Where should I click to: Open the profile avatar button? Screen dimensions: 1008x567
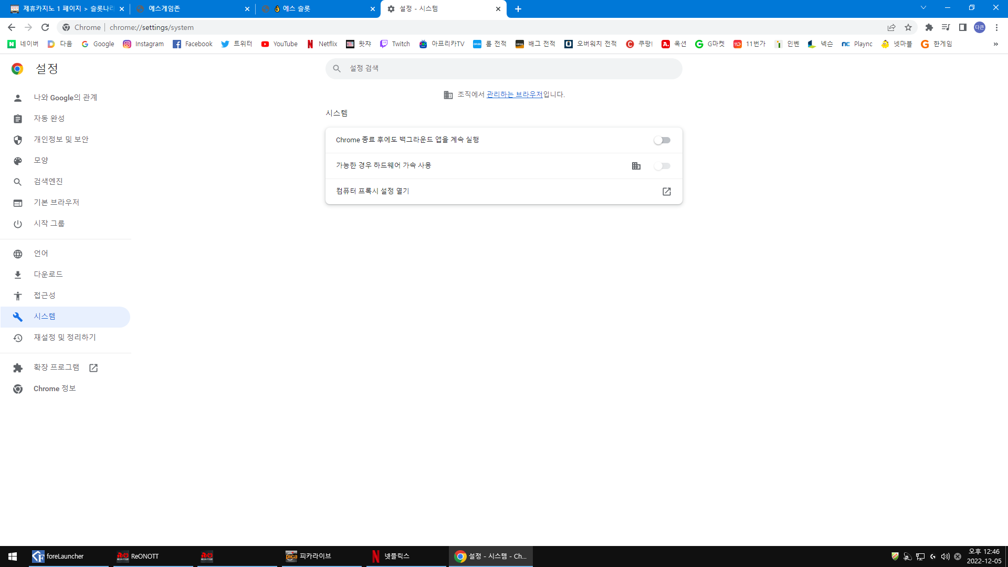(980, 27)
